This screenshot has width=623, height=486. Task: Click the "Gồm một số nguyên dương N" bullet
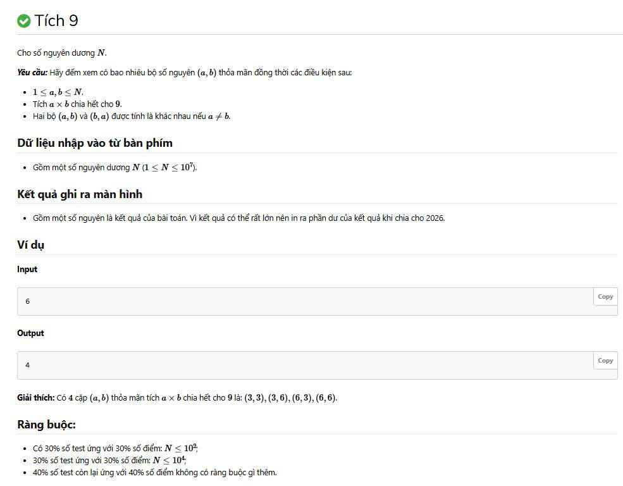115,167
